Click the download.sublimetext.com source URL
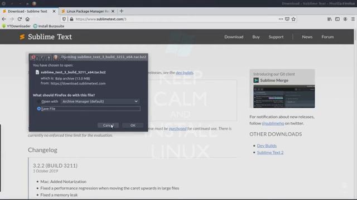Image resolution: width=357 pixels, height=200 pixels. [78, 83]
